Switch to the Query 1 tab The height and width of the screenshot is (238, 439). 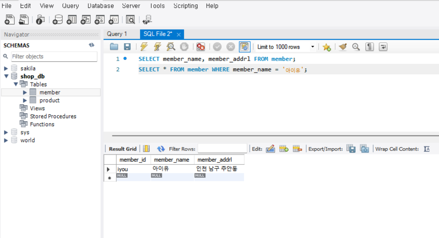(117, 34)
